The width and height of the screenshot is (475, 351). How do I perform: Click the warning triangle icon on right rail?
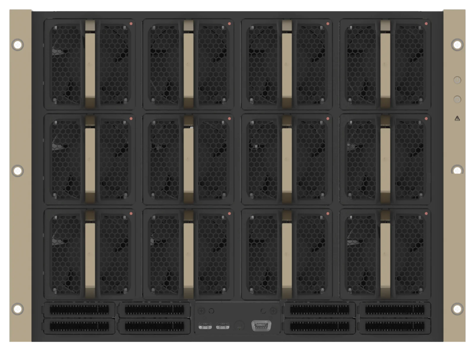(x=457, y=118)
